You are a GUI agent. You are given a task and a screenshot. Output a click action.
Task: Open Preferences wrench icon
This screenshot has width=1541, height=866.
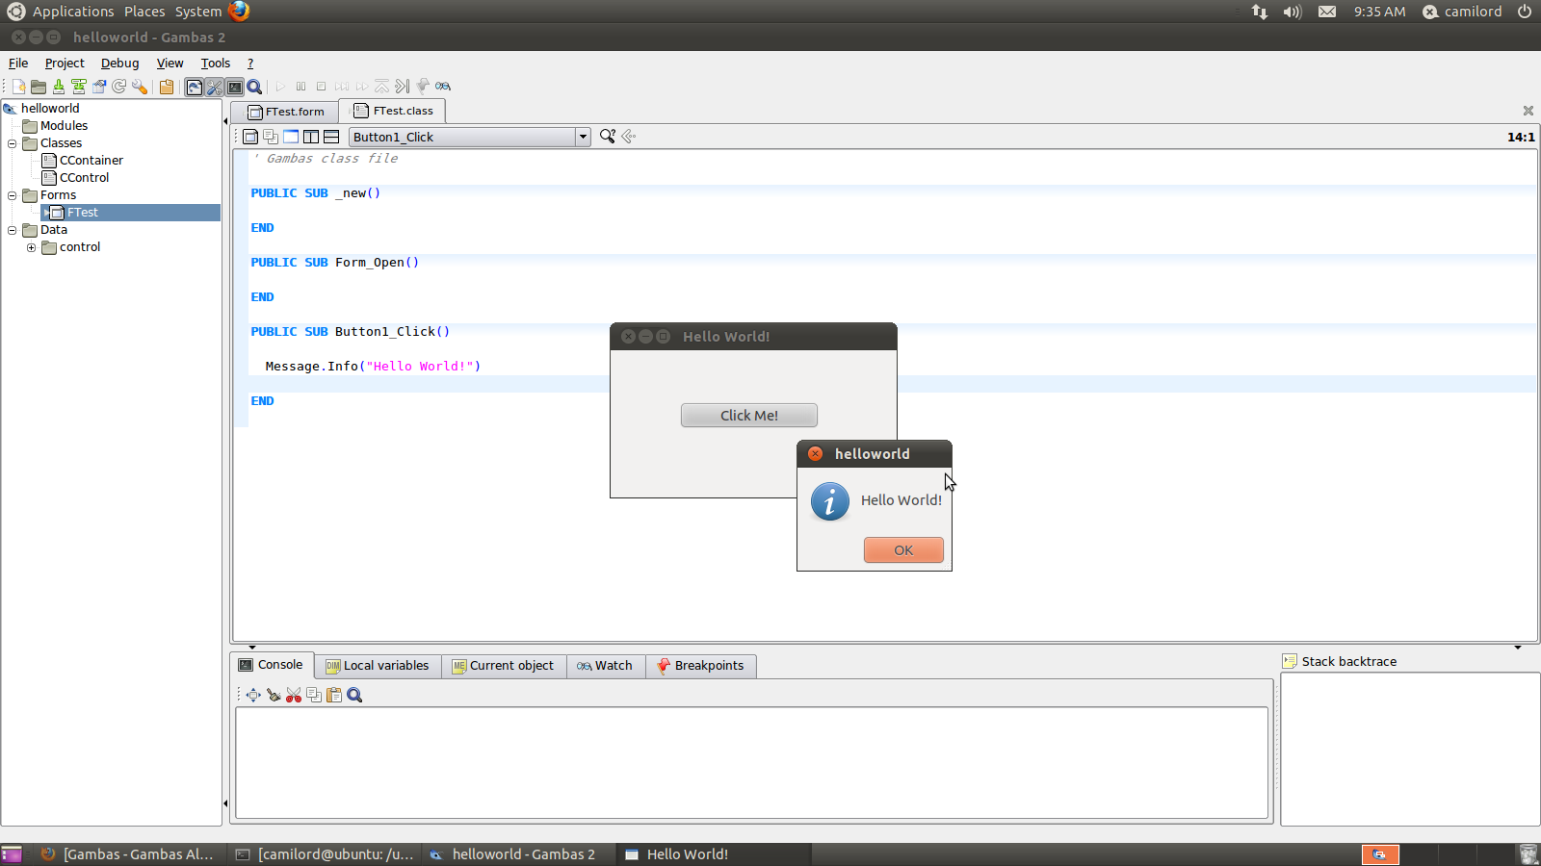140,87
